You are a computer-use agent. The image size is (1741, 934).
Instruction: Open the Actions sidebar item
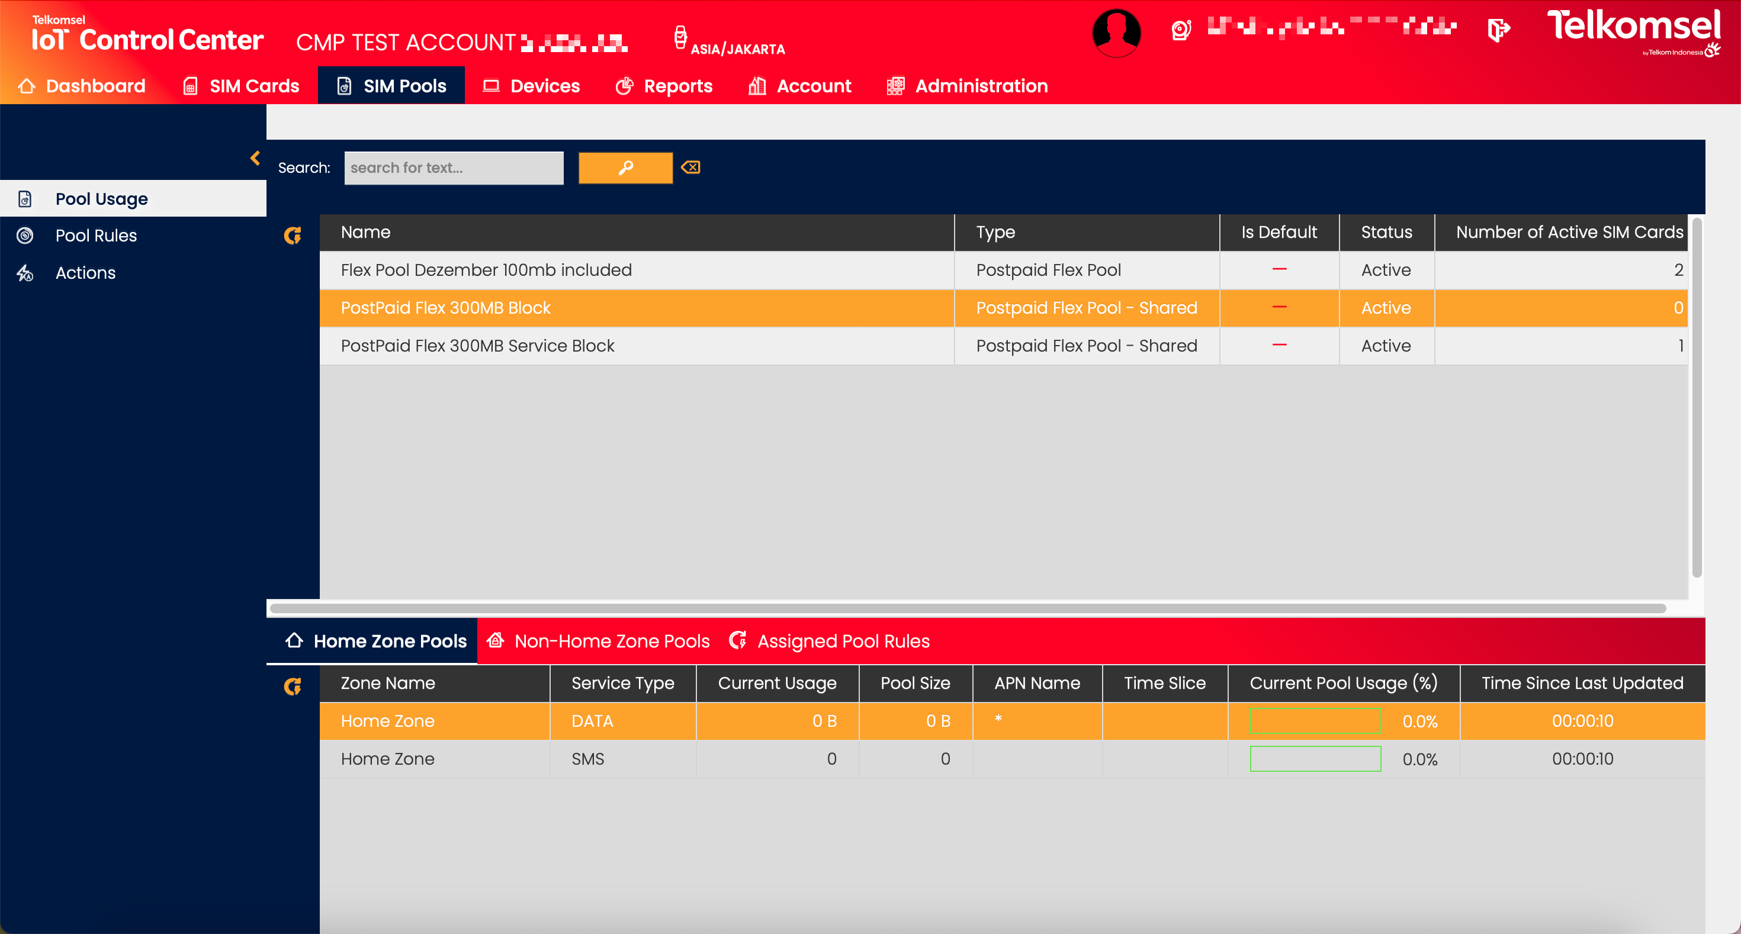(x=85, y=273)
